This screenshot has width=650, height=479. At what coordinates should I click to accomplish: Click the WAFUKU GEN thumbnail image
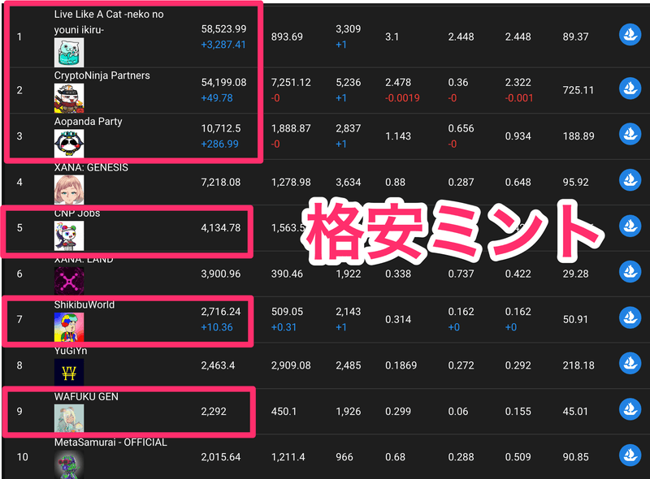69,419
